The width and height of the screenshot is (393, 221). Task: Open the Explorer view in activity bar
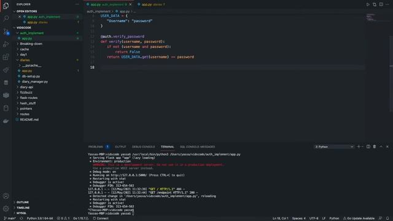pyautogui.click(x=6, y=6)
